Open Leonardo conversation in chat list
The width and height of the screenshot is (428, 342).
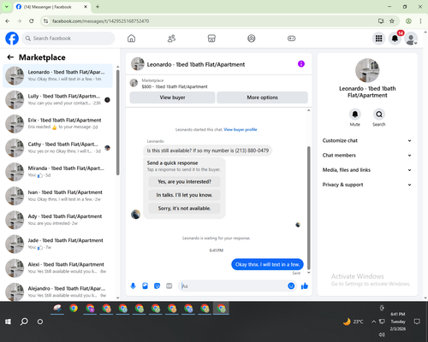pos(57,76)
